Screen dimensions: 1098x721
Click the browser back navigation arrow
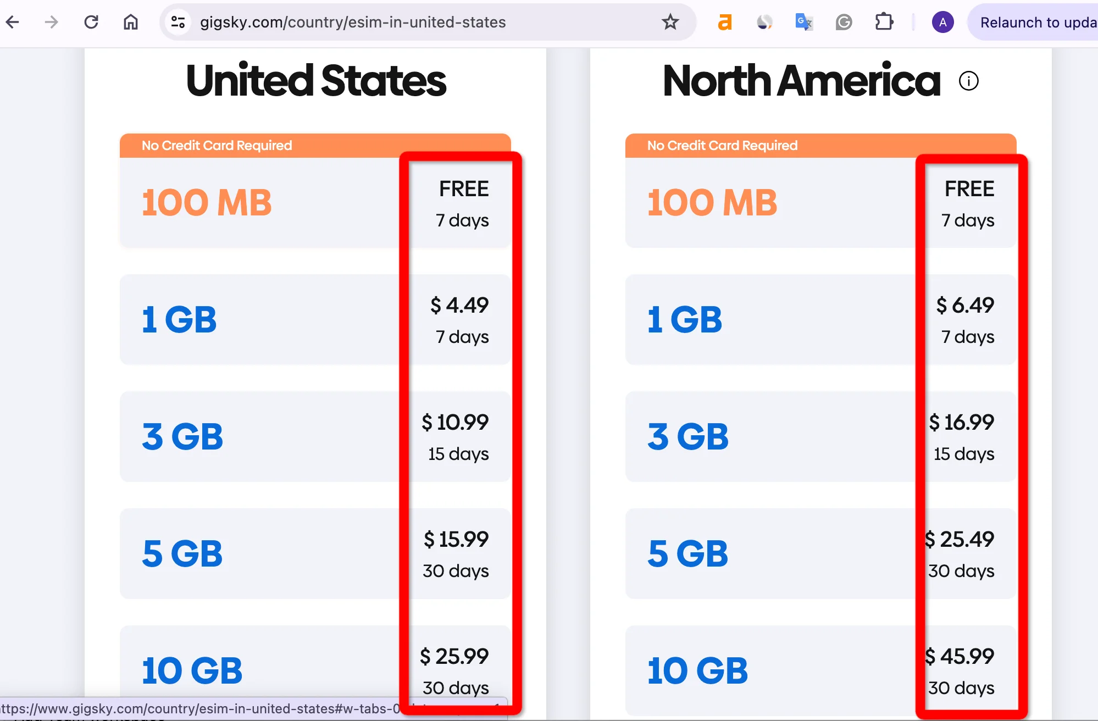pos(12,22)
